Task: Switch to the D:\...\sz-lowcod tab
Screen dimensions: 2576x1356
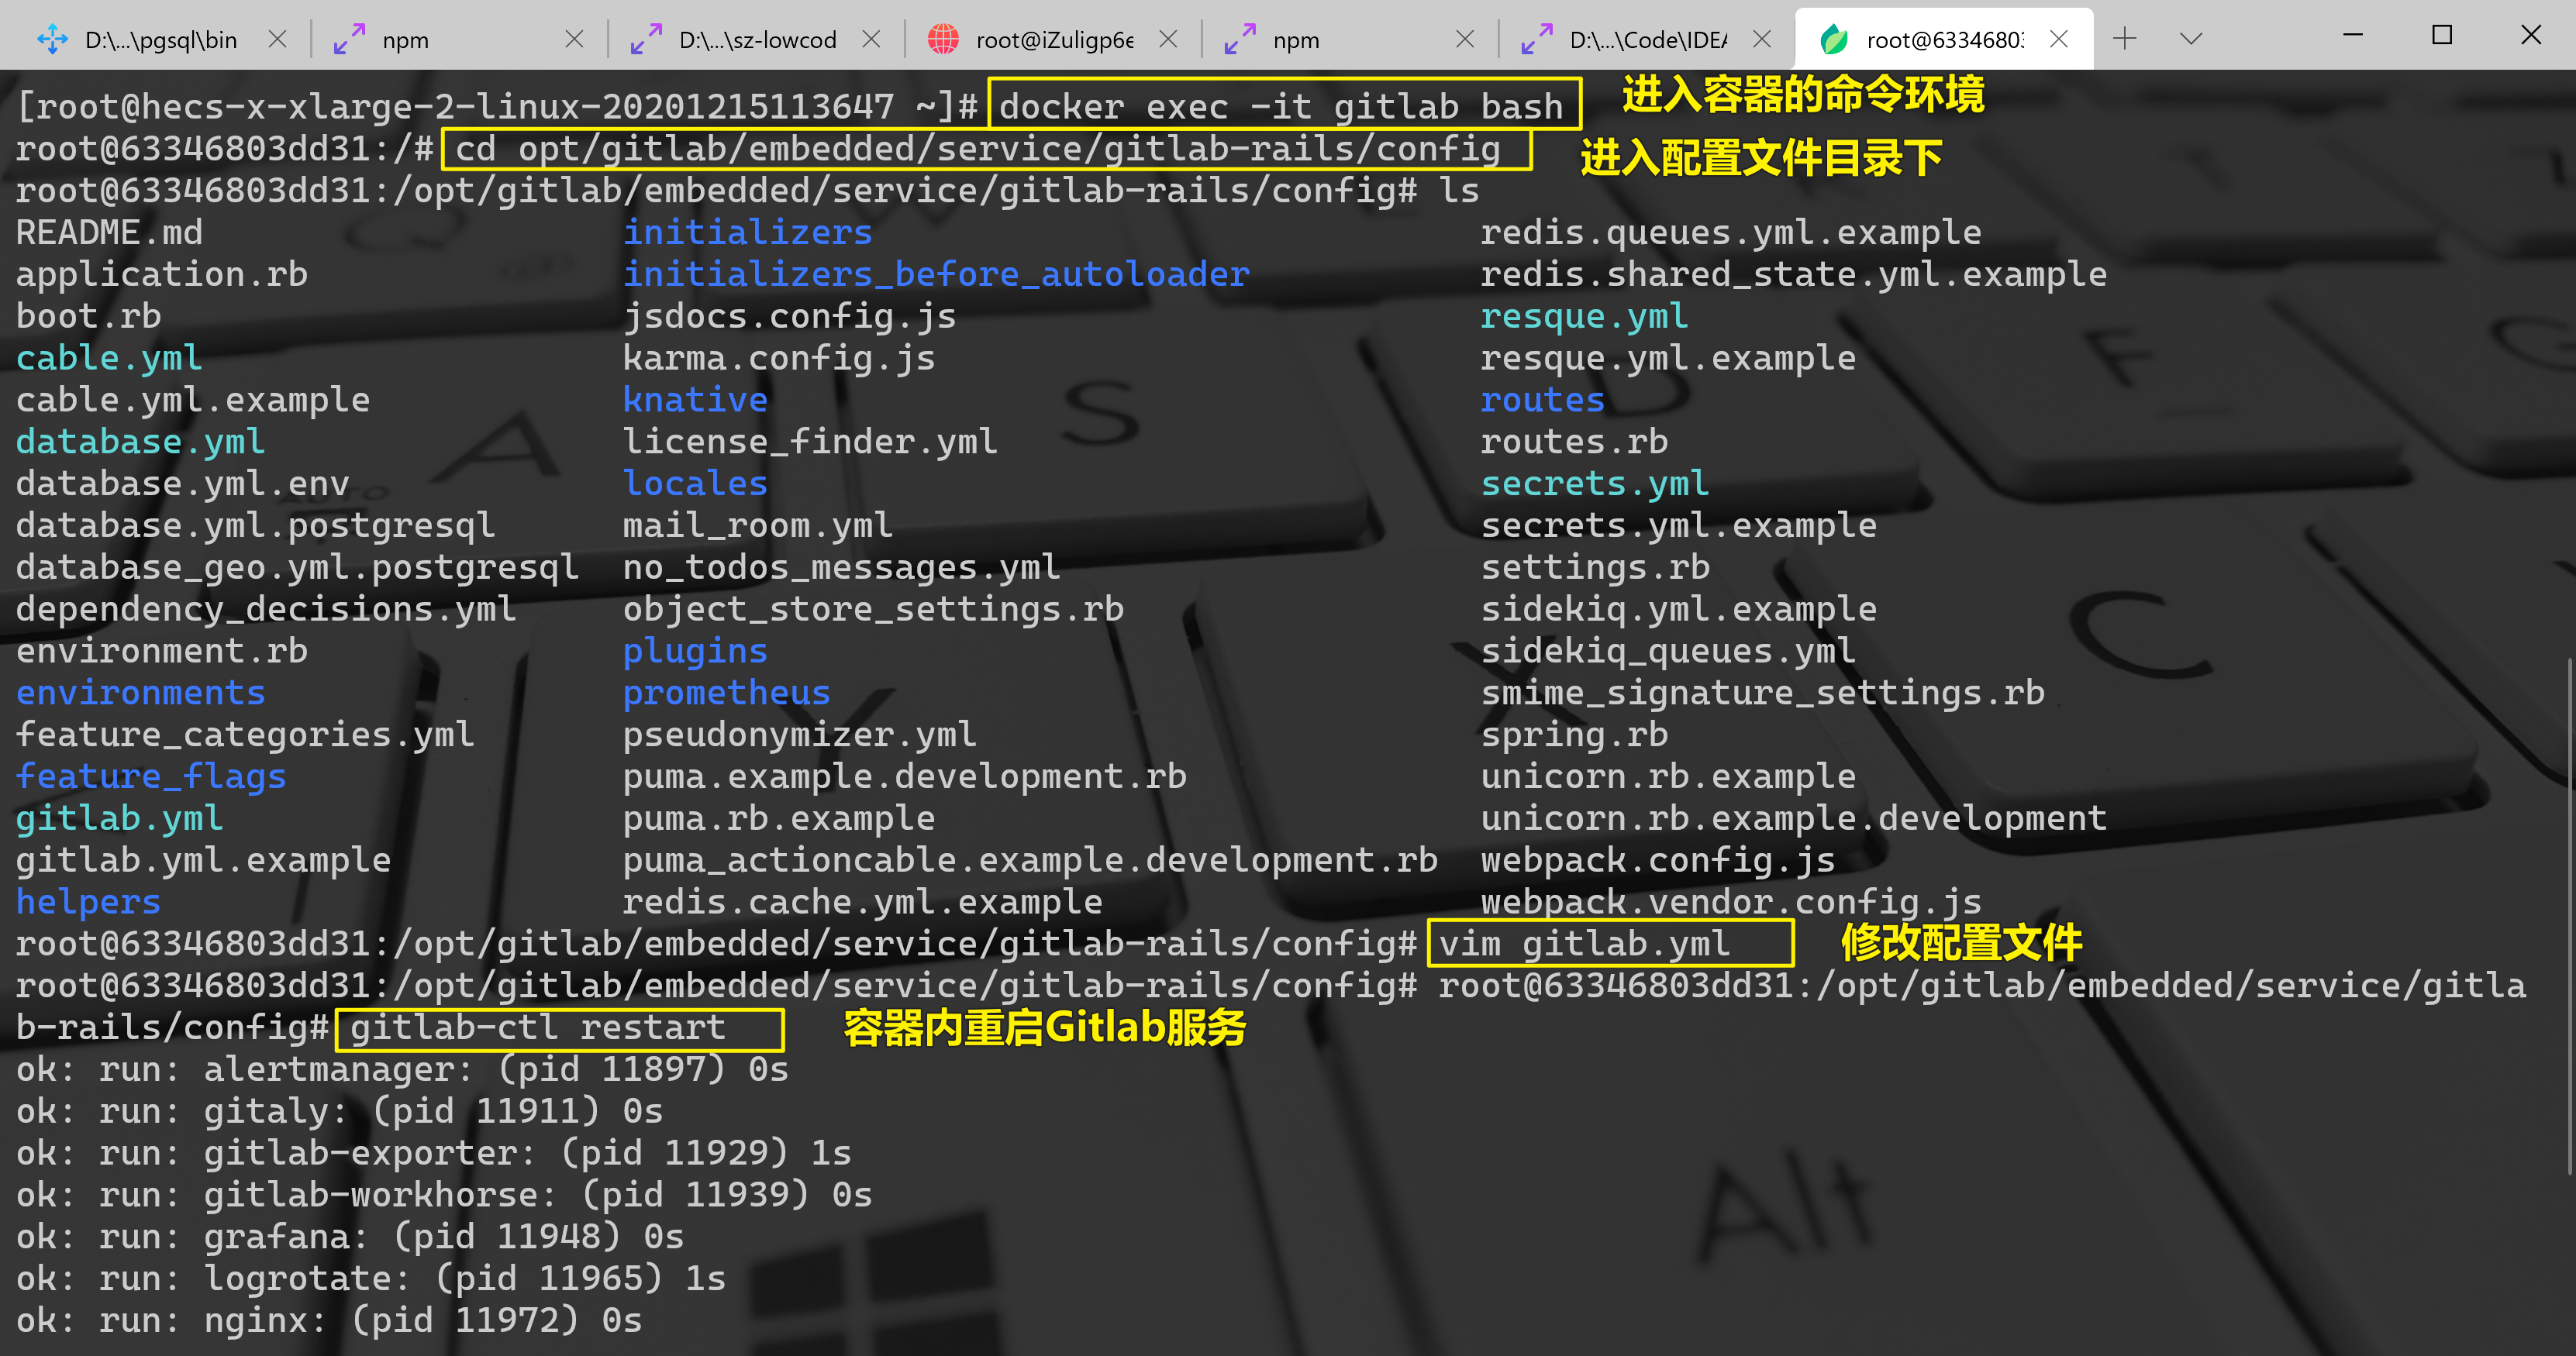Action: pyautogui.click(x=757, y=40)
